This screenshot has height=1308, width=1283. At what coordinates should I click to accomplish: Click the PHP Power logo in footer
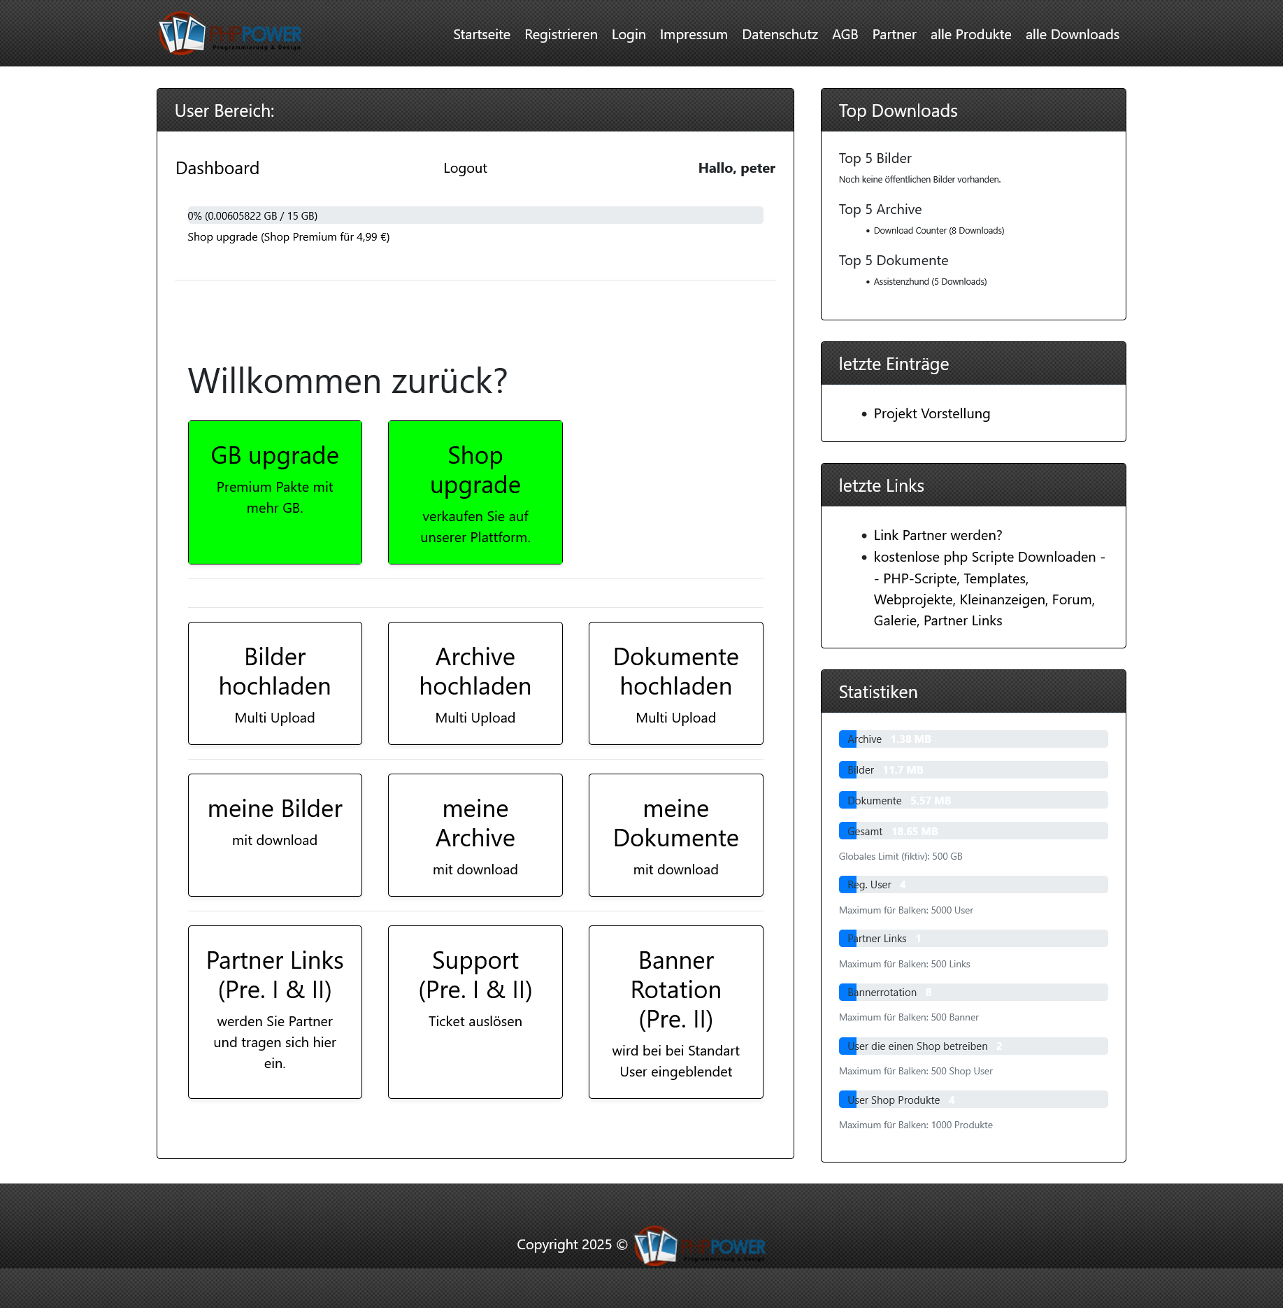[699, 1245]
